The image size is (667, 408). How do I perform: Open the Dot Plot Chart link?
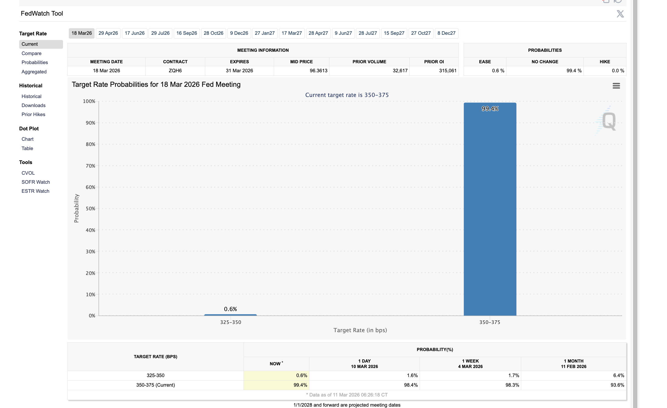click(x=27, y=139)
